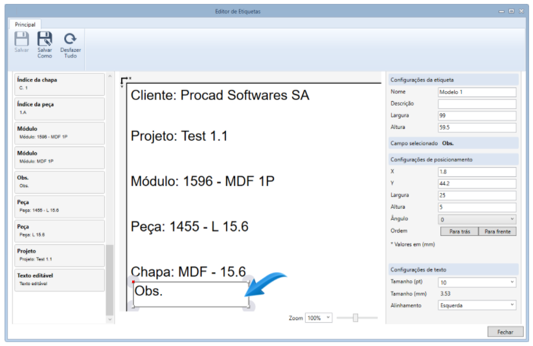The width and height of the screenshot is (533, 346).
Task: Select the Peça: L 15.6 card
Action: (60, 231)
